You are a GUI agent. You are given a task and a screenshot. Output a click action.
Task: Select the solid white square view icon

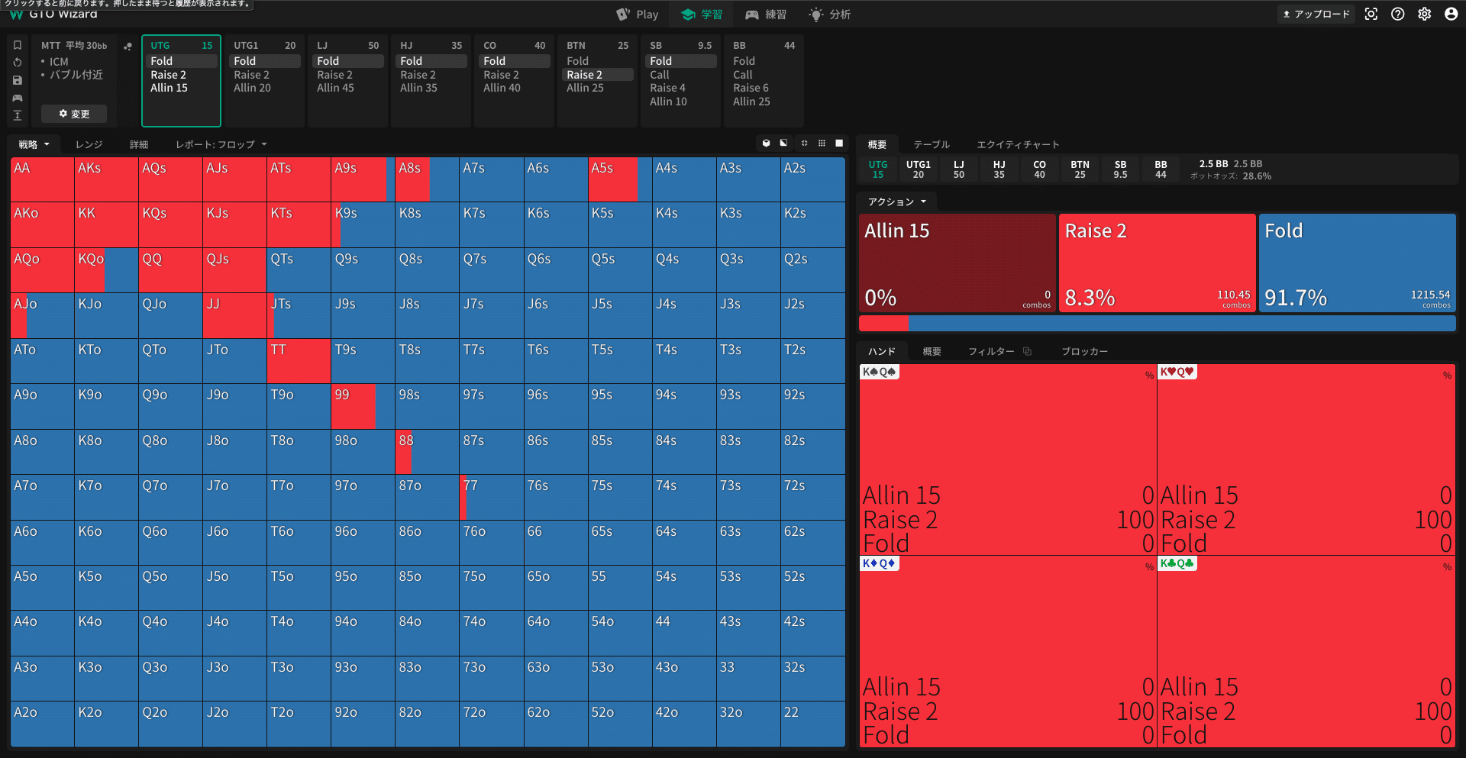[x=839, y=144]
